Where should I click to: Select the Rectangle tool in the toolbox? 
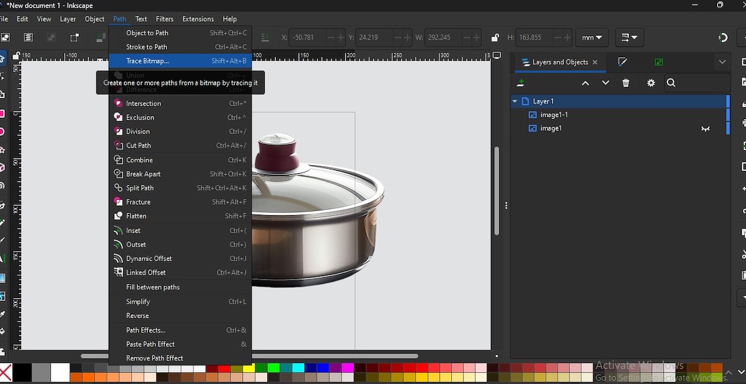[2, 114]
